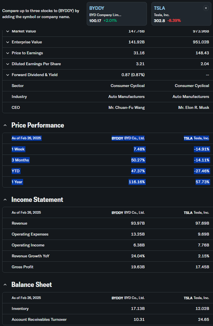Click BYDDY receivables turnover 10.31

[x=140, y=319]
